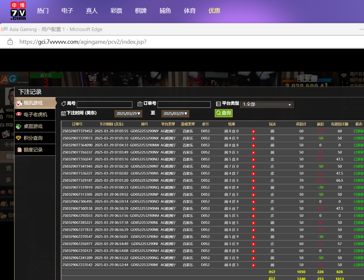Open the 真人 menu in top navigation

pos(91,11)
